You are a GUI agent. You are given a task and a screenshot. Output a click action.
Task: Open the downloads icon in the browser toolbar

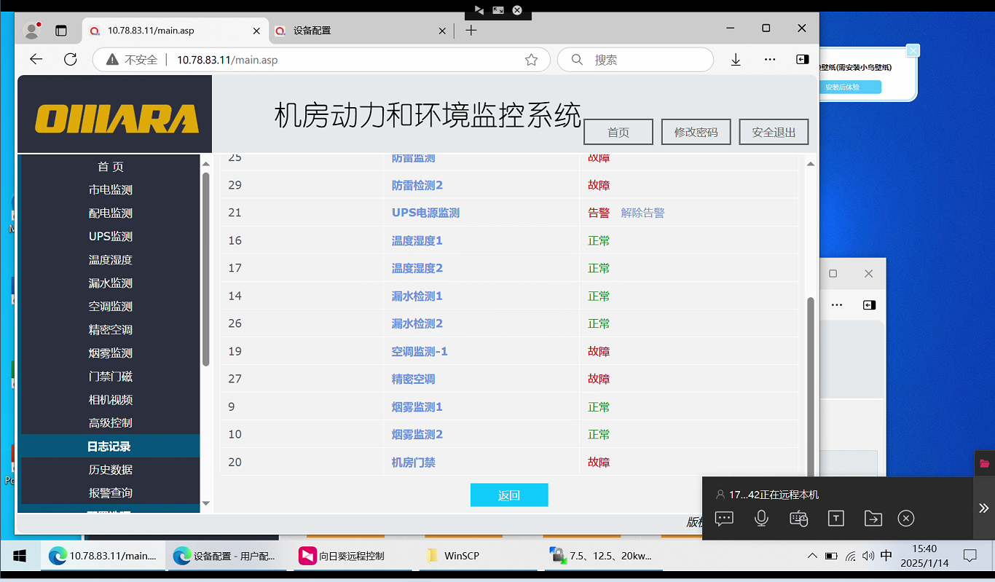coord(736,60)
